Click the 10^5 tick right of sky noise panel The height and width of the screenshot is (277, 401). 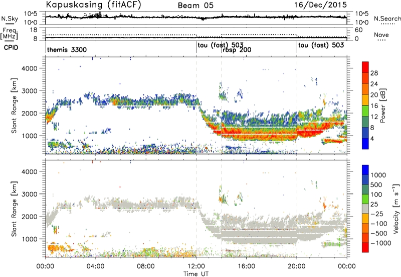click(x=361, y=13)
